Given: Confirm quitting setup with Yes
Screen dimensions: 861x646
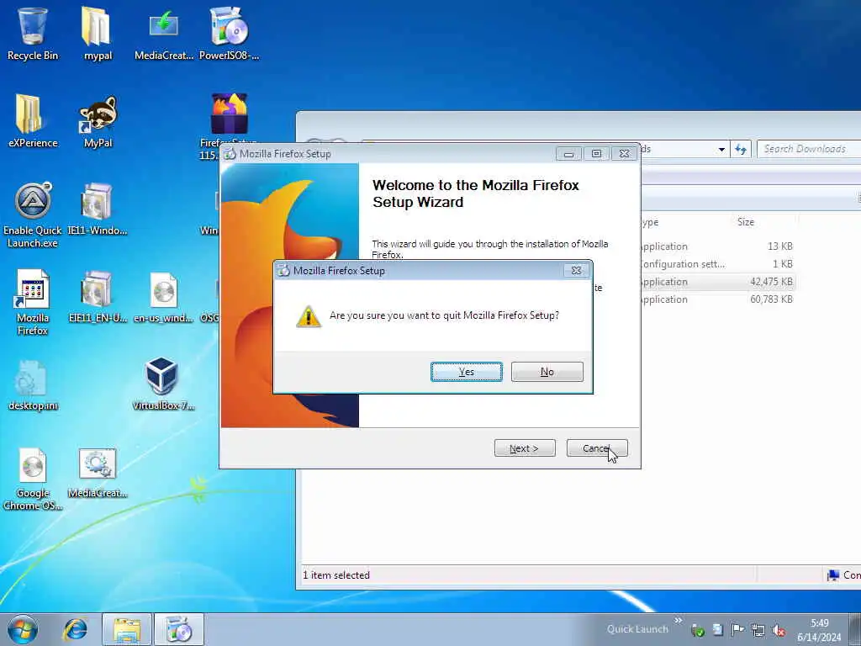Looking at the screenshot, I should (x=466, y=372).
